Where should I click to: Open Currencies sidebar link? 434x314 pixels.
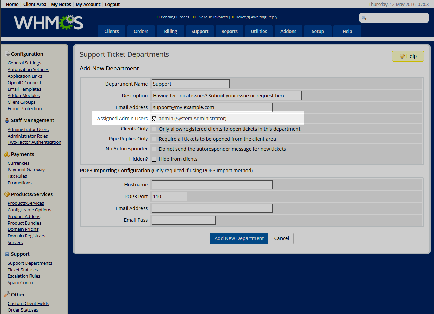18,163
